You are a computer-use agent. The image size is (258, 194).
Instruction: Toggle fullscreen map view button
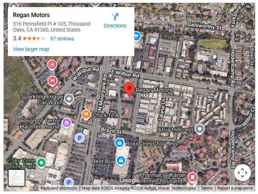242,173
